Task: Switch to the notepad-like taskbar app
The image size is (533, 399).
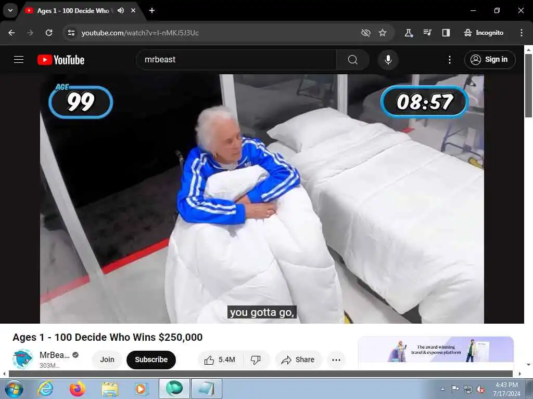Action: (206, 389)
